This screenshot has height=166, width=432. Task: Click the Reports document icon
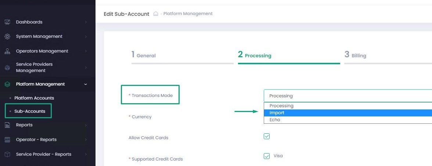click(7, 125)
